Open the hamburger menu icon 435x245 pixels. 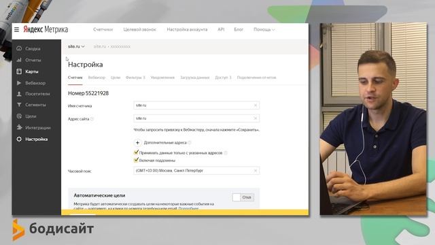coord(16,29)
